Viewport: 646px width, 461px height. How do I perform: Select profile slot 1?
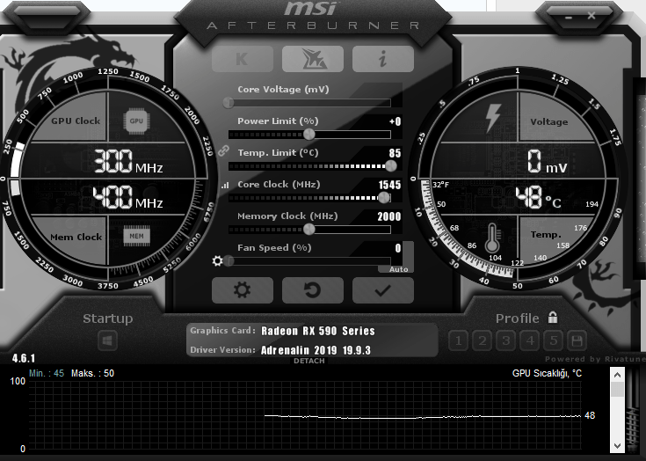[x=458, y=340]
